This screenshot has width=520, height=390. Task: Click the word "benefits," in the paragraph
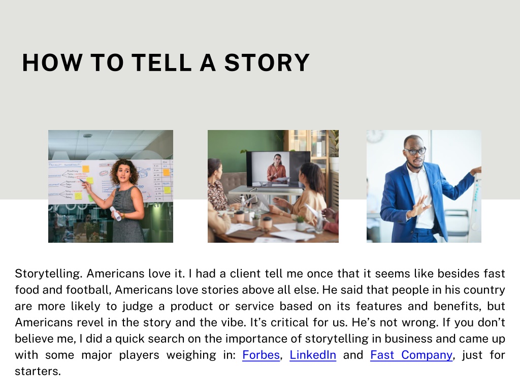pos(458,306)
